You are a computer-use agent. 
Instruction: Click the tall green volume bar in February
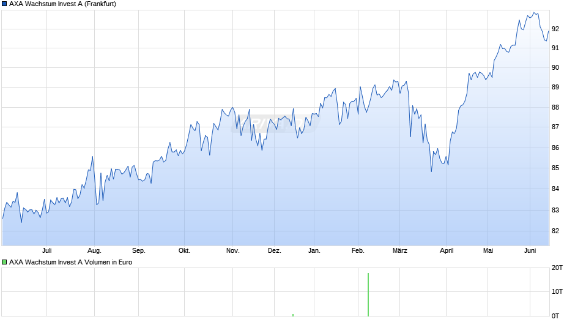(x=368, y=294)
